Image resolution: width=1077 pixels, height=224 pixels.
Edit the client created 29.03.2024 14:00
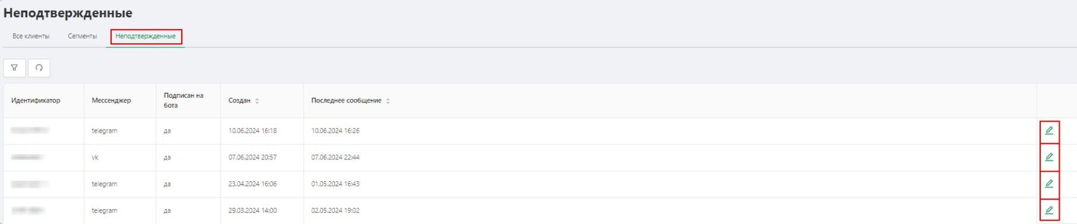1049,211
